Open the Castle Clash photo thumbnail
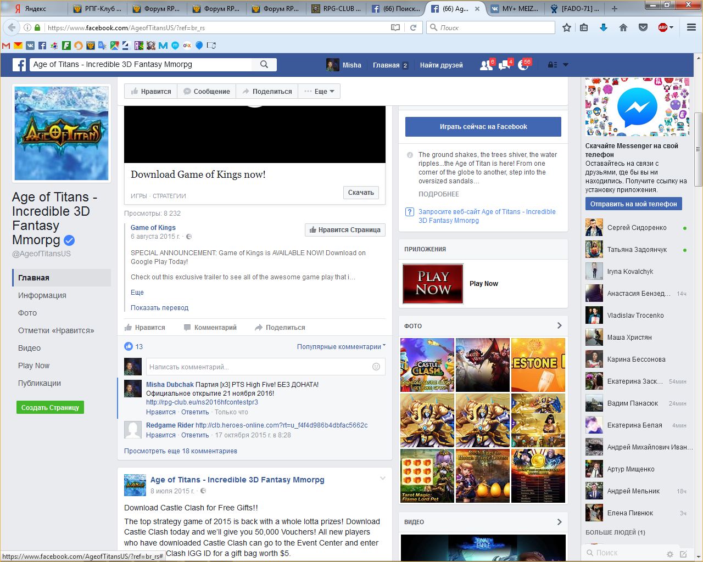This screenshot has height=562, width=703. [427, 365]
